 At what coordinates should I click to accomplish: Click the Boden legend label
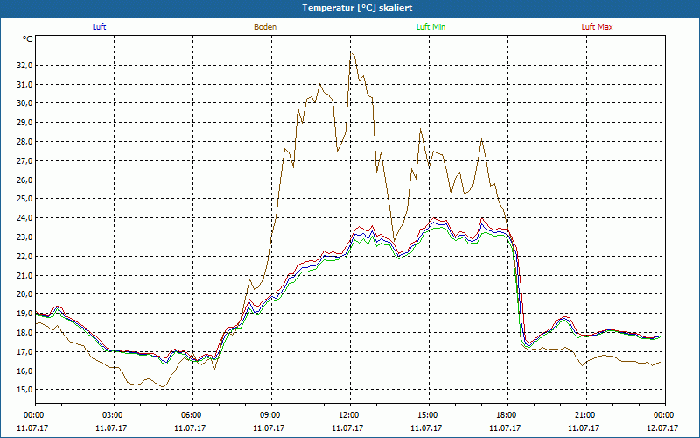pos(265,27)
